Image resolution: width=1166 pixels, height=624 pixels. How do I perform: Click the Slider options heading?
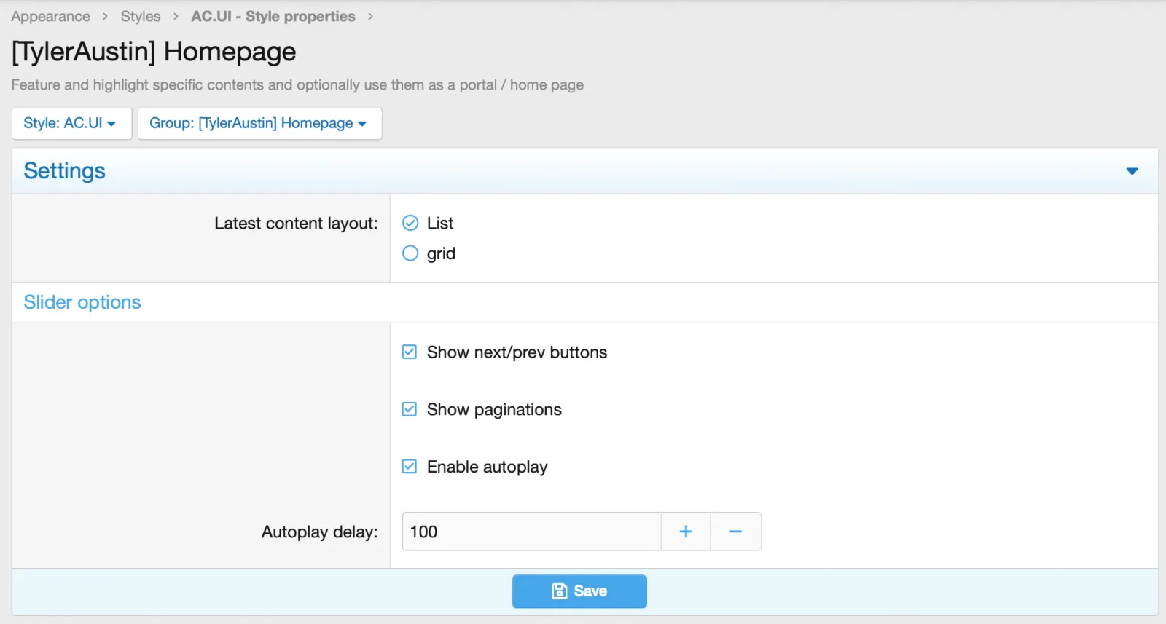coord(82,302)
